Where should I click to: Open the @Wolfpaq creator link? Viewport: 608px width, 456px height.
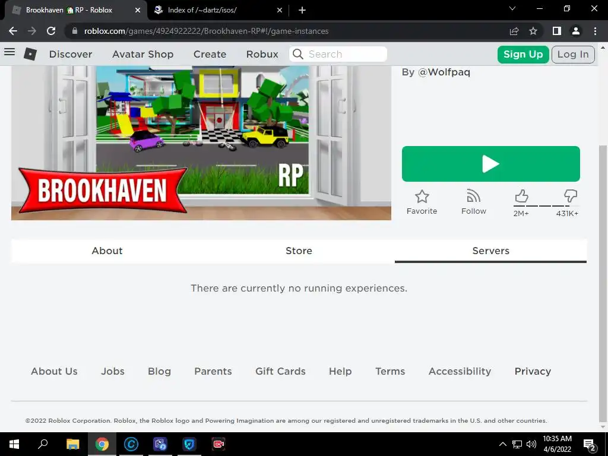444,72
